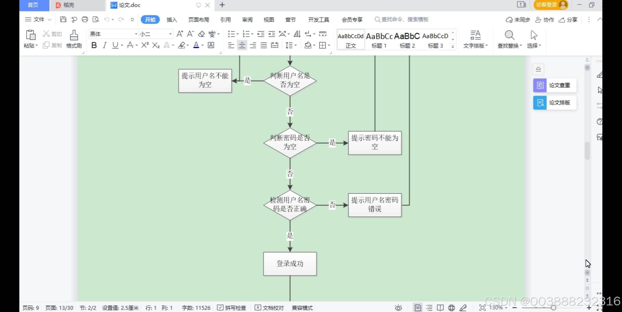Click the Text Layout icon
The image size is (622, 312).
[475, 35]
